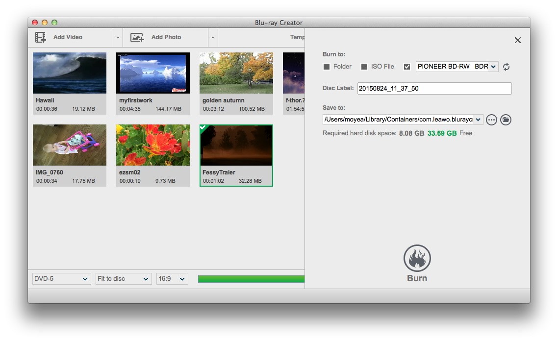Screen dimensions: 558x342
Task: Close the burn settings panel
Action: tap(517, 40)
